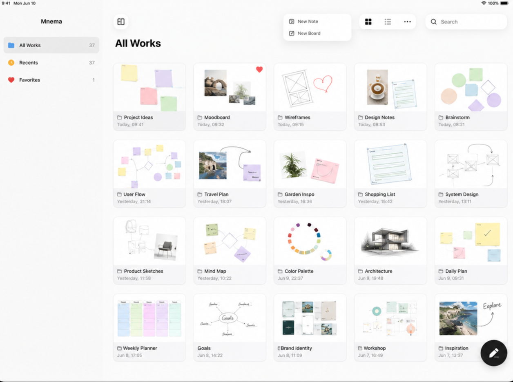Open Favorites in the sidebar
513x382 pixels.
pyautogui.click(x=51, y=80)
